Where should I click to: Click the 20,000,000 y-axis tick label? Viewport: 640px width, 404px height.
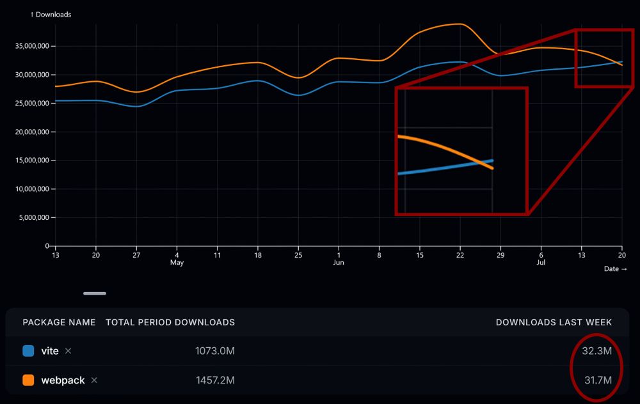pyautogui.click(x=32, y=132)
